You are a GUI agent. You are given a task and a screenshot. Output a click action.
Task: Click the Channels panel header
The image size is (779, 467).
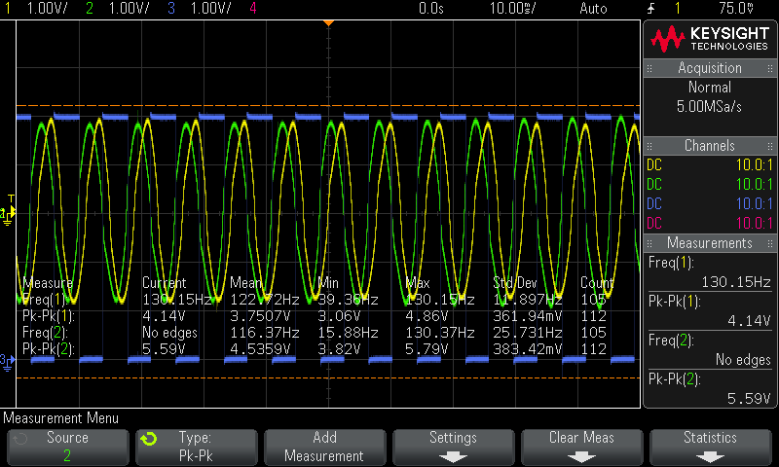pyautogui.click(x=710, y=145)
